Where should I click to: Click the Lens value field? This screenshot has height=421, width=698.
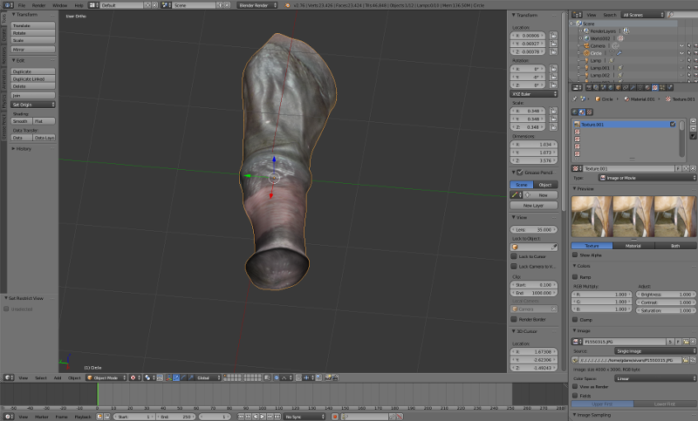tap(534, 229)
